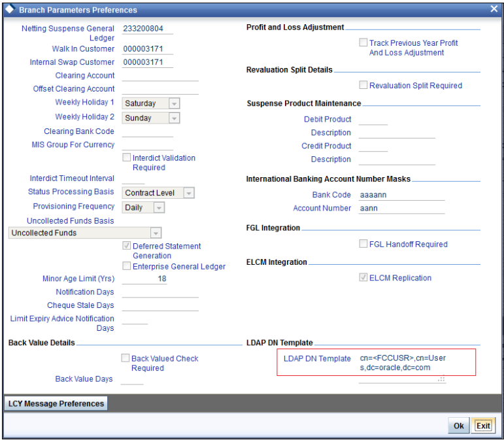This screenshot has height=442, width=504.
Task: Close the Branch Parameters Preferences window
Action: (494, 9)
